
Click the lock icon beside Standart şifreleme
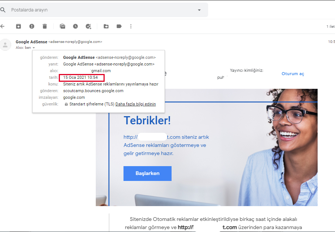click(66, 104)
